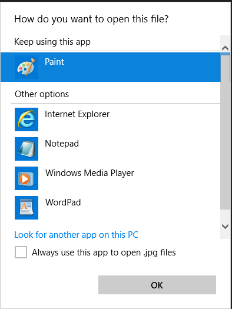232x309 pixels.
Task: Open 'Look for another app on this PC'
Action: 77,235
